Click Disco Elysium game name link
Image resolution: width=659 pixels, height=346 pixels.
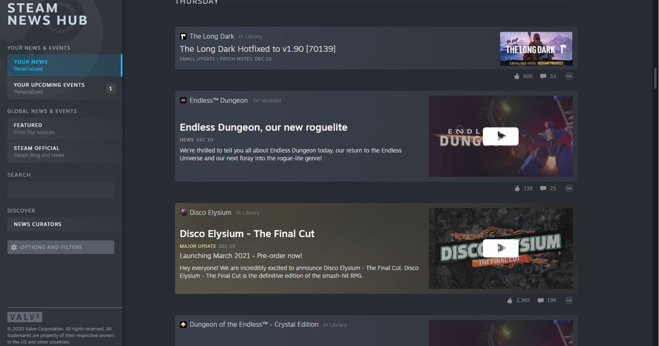[x=211, y=213]
